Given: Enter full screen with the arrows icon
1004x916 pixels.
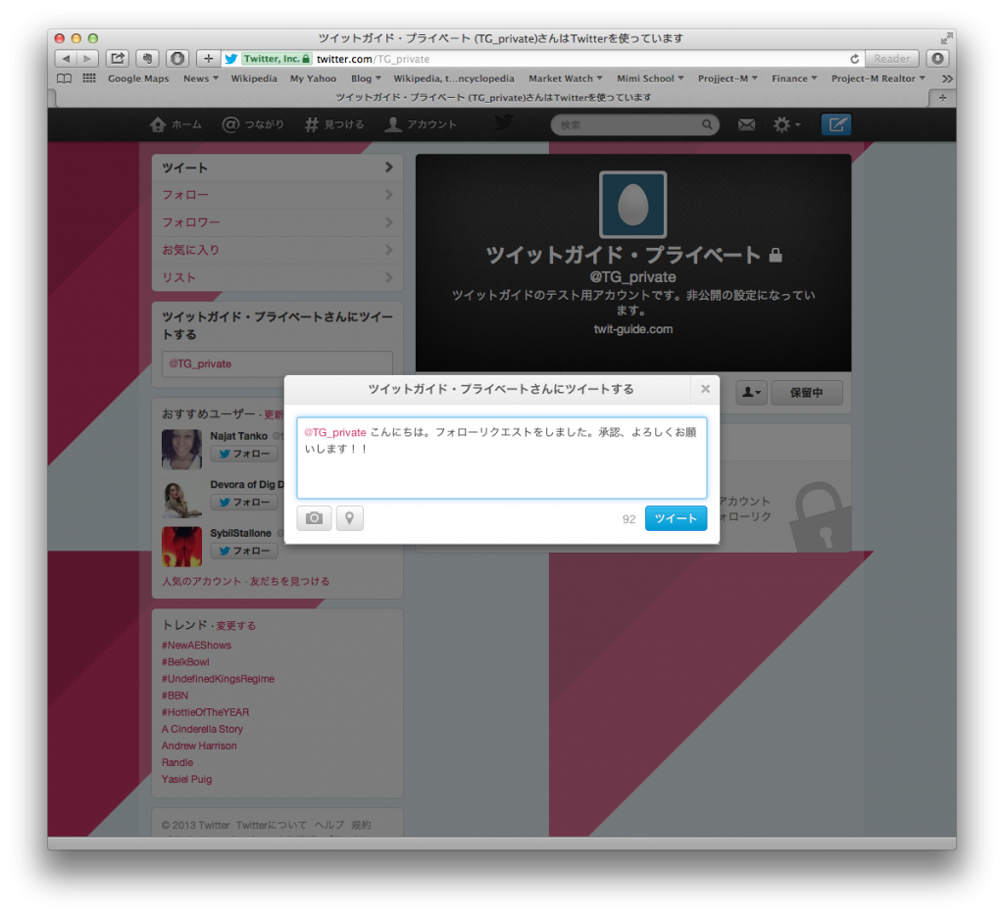Looking at the screenshot, I should pyautogui.click(x=946, y=38).
